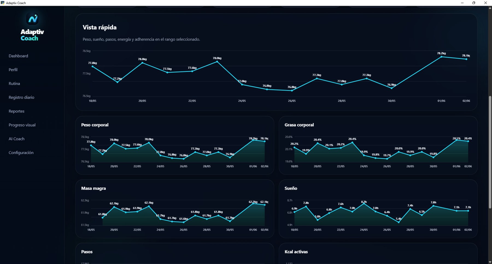The image size is (492, 264).
Task: Select the 76.9kg point in Vista rápida
Action: click(391, 88)
